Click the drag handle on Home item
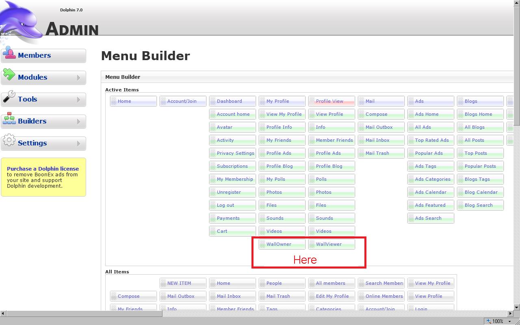Screen dimensions: 520x325 pos(114,101)
